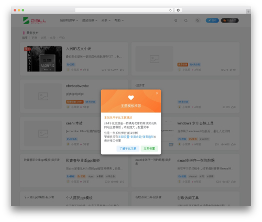This screenshot has width=262, height=222.
Task: Click the #毕业季 hashtag tag
Action: 111,176
